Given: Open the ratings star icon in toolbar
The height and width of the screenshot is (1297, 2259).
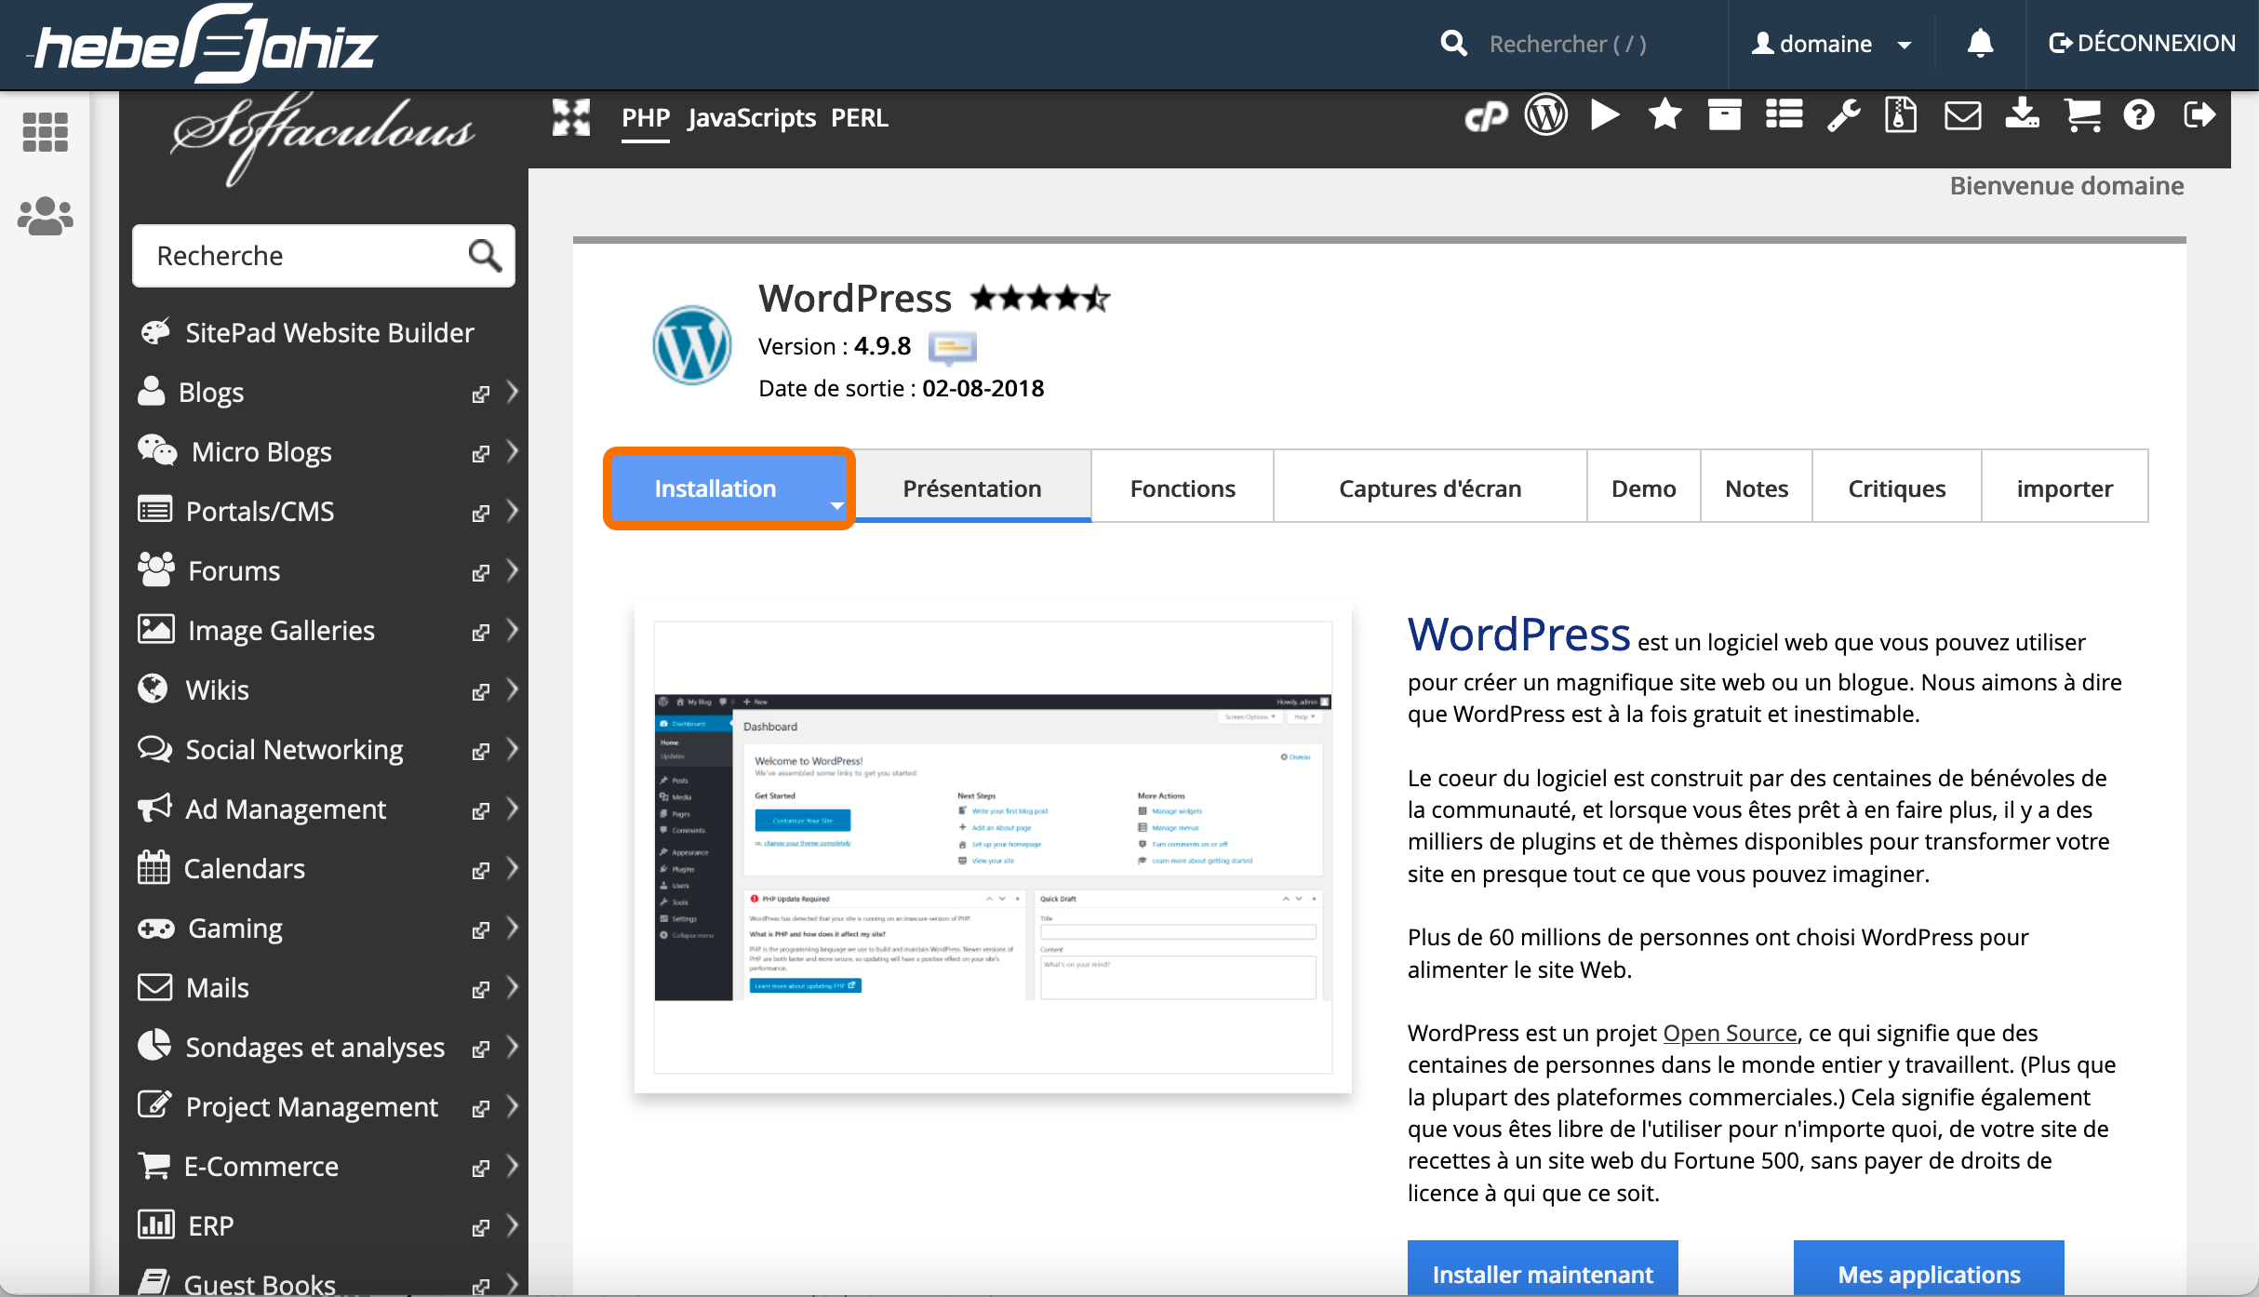Looking at the screenshot, I should (1664, 115).
